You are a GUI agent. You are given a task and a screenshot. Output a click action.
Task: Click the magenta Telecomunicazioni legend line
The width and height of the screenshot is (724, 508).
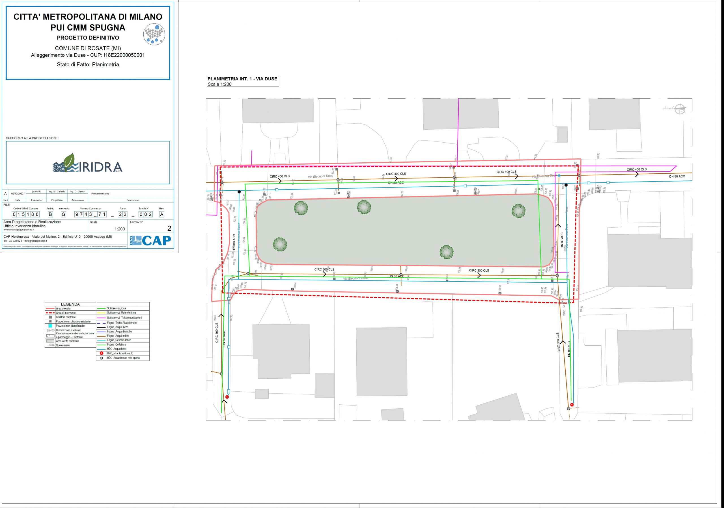[x=101, y=318]
